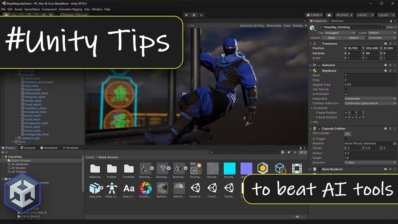Select the PostPro asset with colorful aperture icon
The image size is (398, 224).
coord(145,190)
